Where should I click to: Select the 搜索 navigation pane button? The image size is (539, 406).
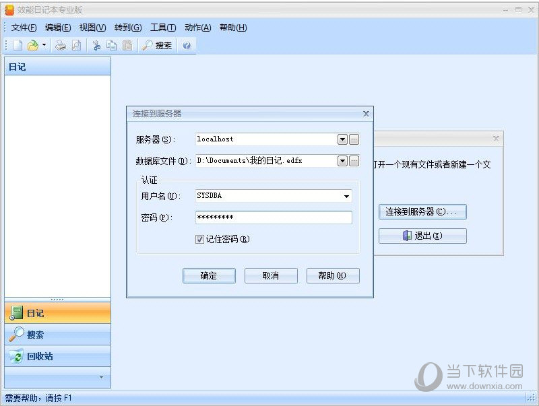tap(57, 335)
